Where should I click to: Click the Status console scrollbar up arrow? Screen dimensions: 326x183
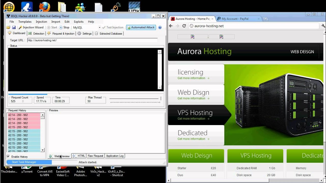pyautogui.click(x=160, y=52)
